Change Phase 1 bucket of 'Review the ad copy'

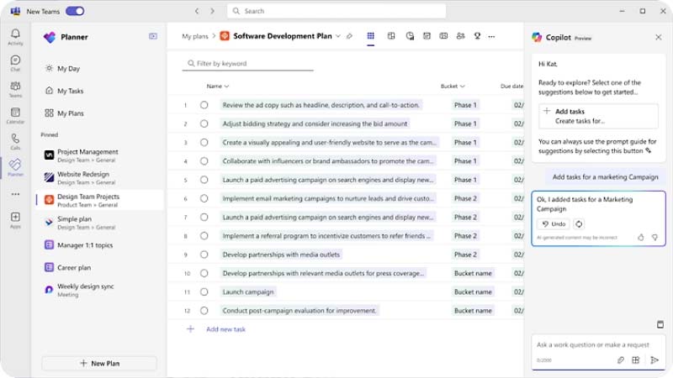[466, 105]
